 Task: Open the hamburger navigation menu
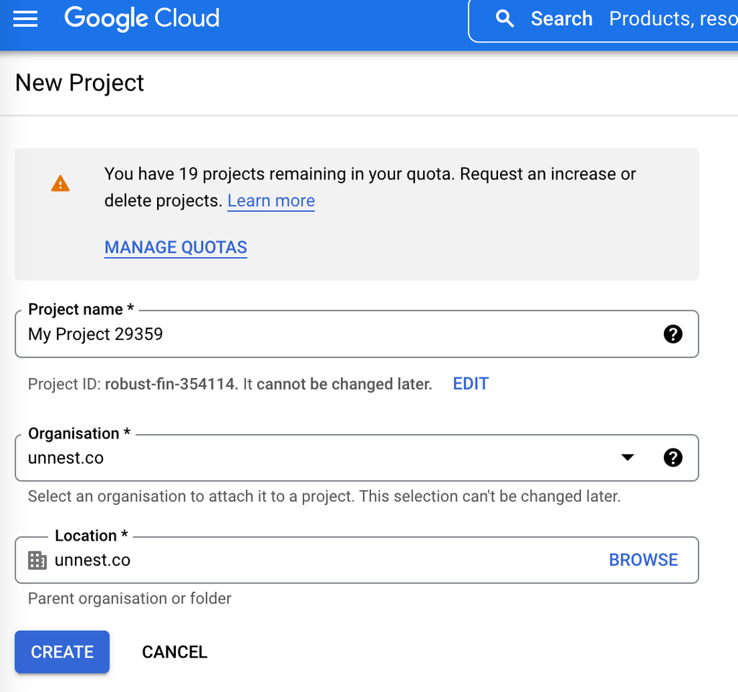coord(25,19)
